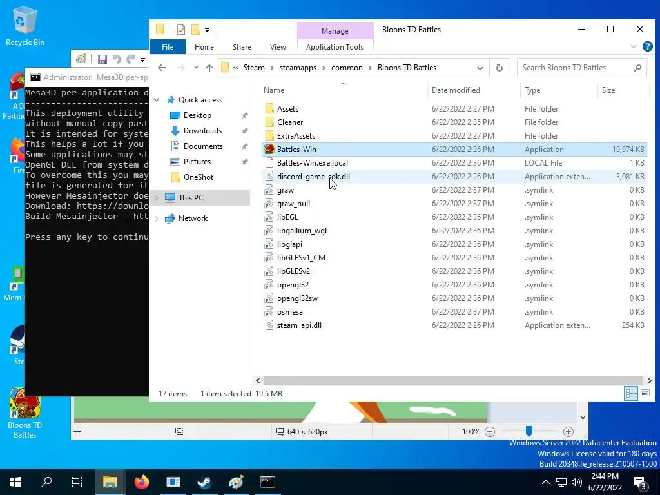Open Steam from the taskbar
Image resolution: width=660 pixels, height=495 pixels.
click(204, 482)
